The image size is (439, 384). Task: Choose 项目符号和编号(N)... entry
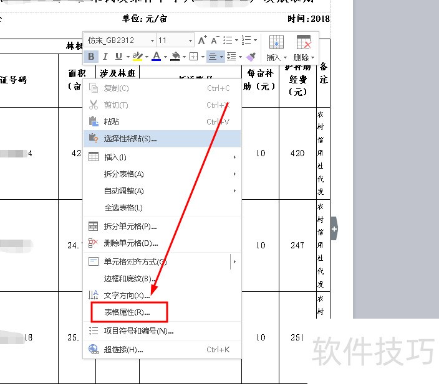pyautogui.click(x=162, y=331)
